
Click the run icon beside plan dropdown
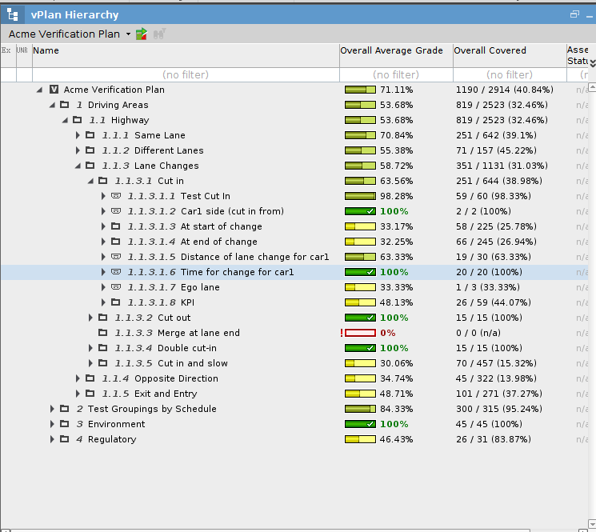142,34
